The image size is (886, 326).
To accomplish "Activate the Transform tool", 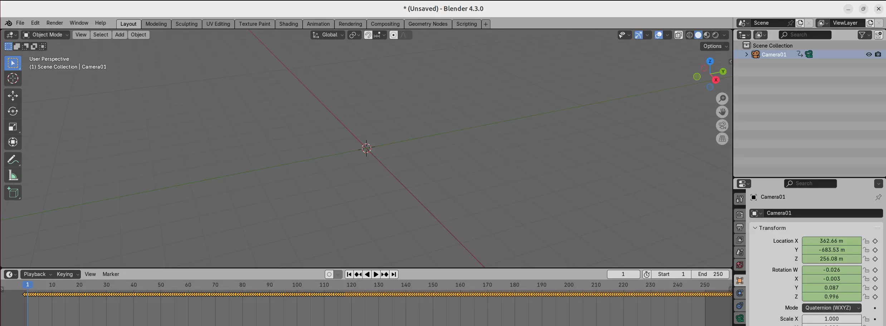I will coord(13,142).
